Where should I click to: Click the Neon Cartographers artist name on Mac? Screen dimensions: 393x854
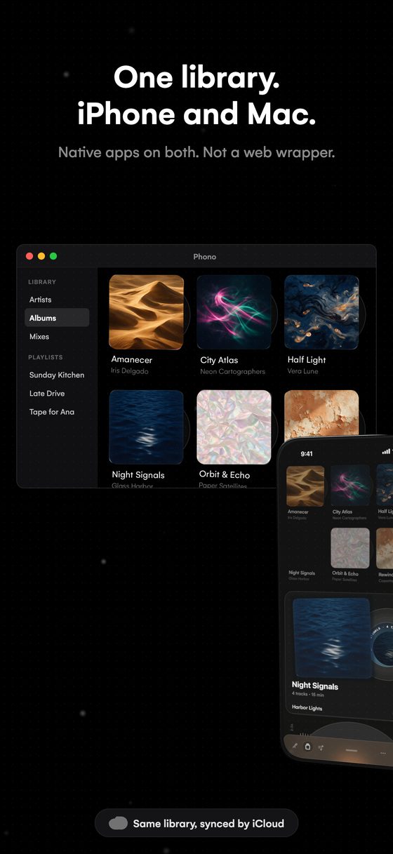[232, 371]
